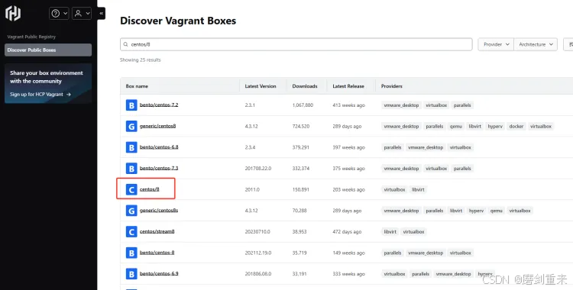
Task: Click the qemu tag in generic/centos8s row
Action: (497, 211)
